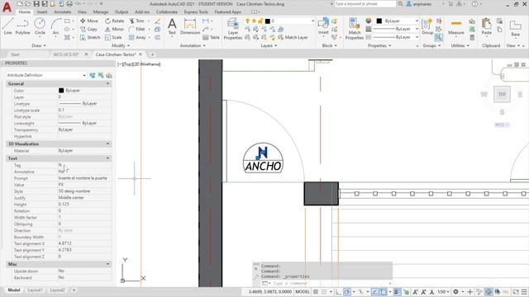Select the Polyline tool
529x297 pixels.
(x=22, y=26)
